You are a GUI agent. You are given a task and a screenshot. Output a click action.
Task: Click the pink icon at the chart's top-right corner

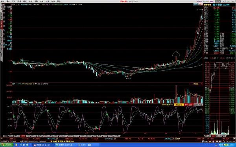[x=201, y=4]
